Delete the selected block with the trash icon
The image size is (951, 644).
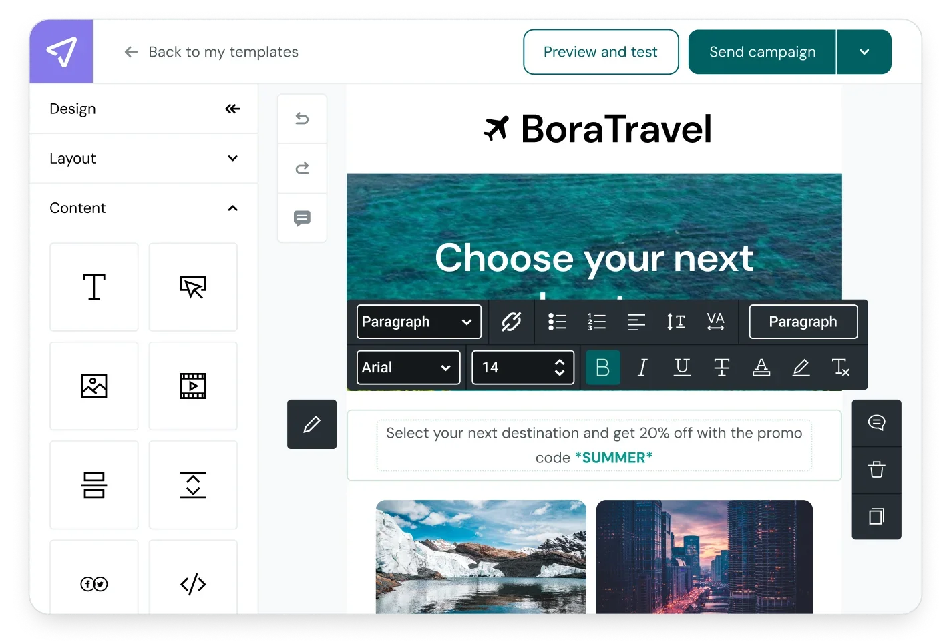[x=876, y=470]
